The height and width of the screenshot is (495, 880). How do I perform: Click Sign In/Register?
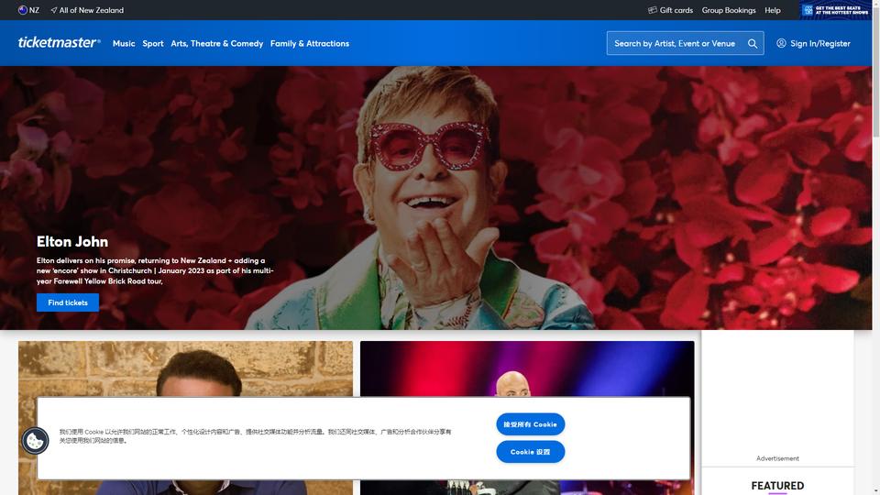click(x=813, y=43)
